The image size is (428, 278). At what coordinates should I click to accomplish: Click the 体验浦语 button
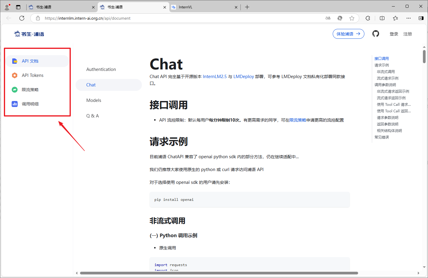349,34
